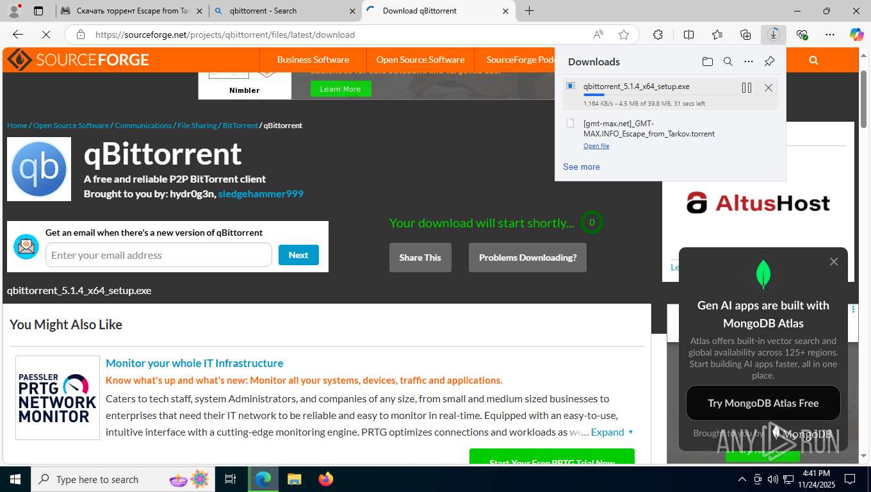Open the Business Software menu

click(x=313, y=60)
